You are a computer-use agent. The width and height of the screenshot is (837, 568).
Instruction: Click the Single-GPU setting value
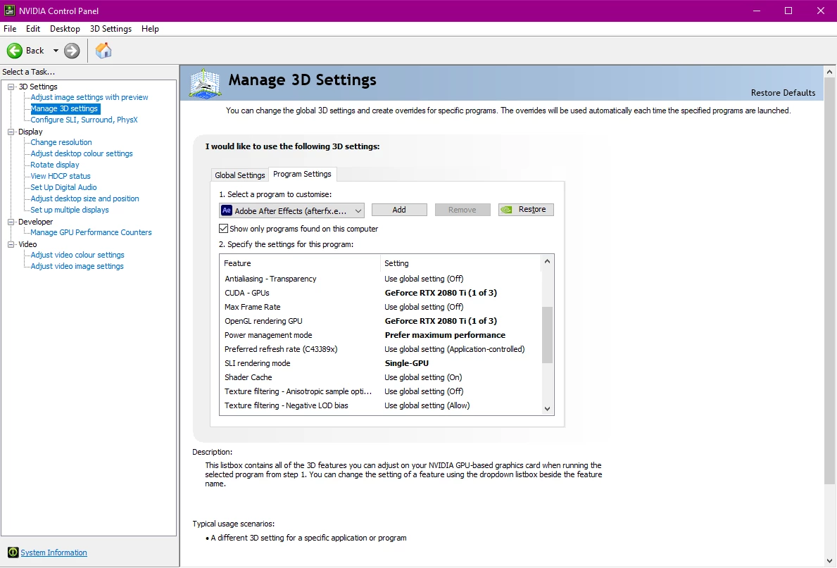point(407,363)
